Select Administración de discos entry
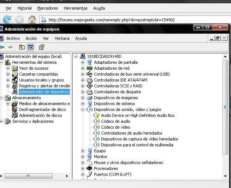 point(41,115)
